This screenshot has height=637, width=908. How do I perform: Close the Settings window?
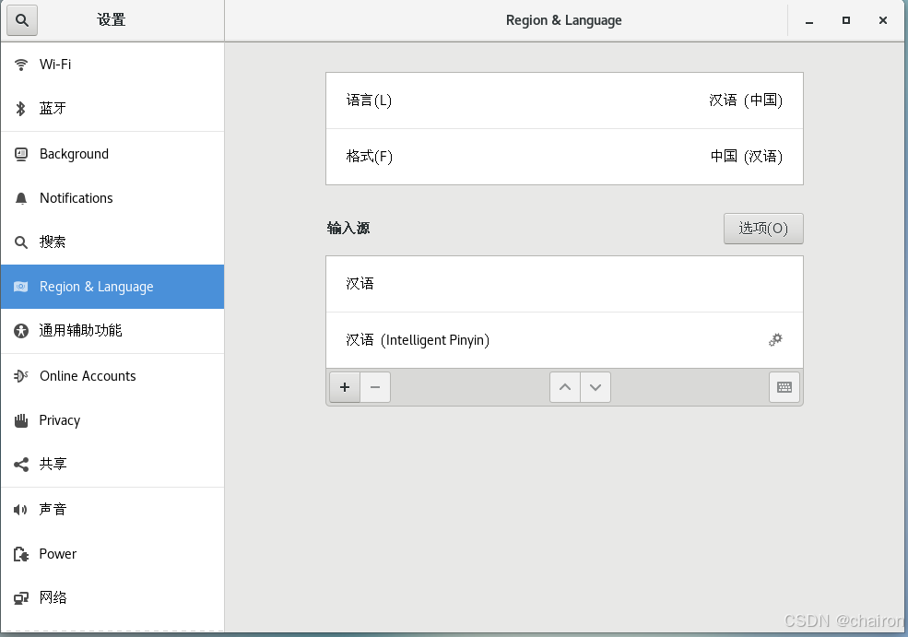pyautogui.click(x=882, y=21)
